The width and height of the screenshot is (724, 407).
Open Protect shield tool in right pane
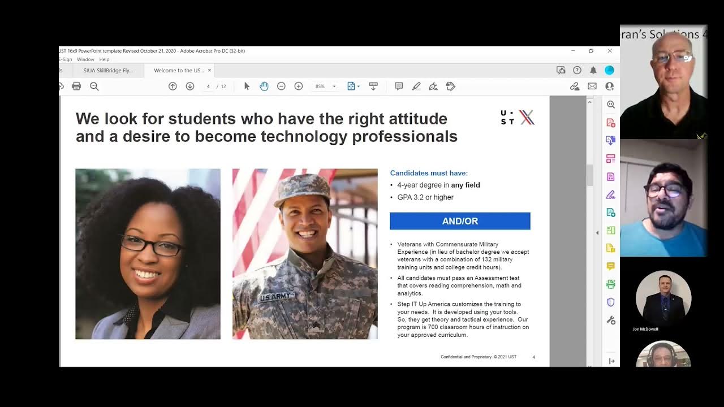pyautogui.click(x=611, y=302)
